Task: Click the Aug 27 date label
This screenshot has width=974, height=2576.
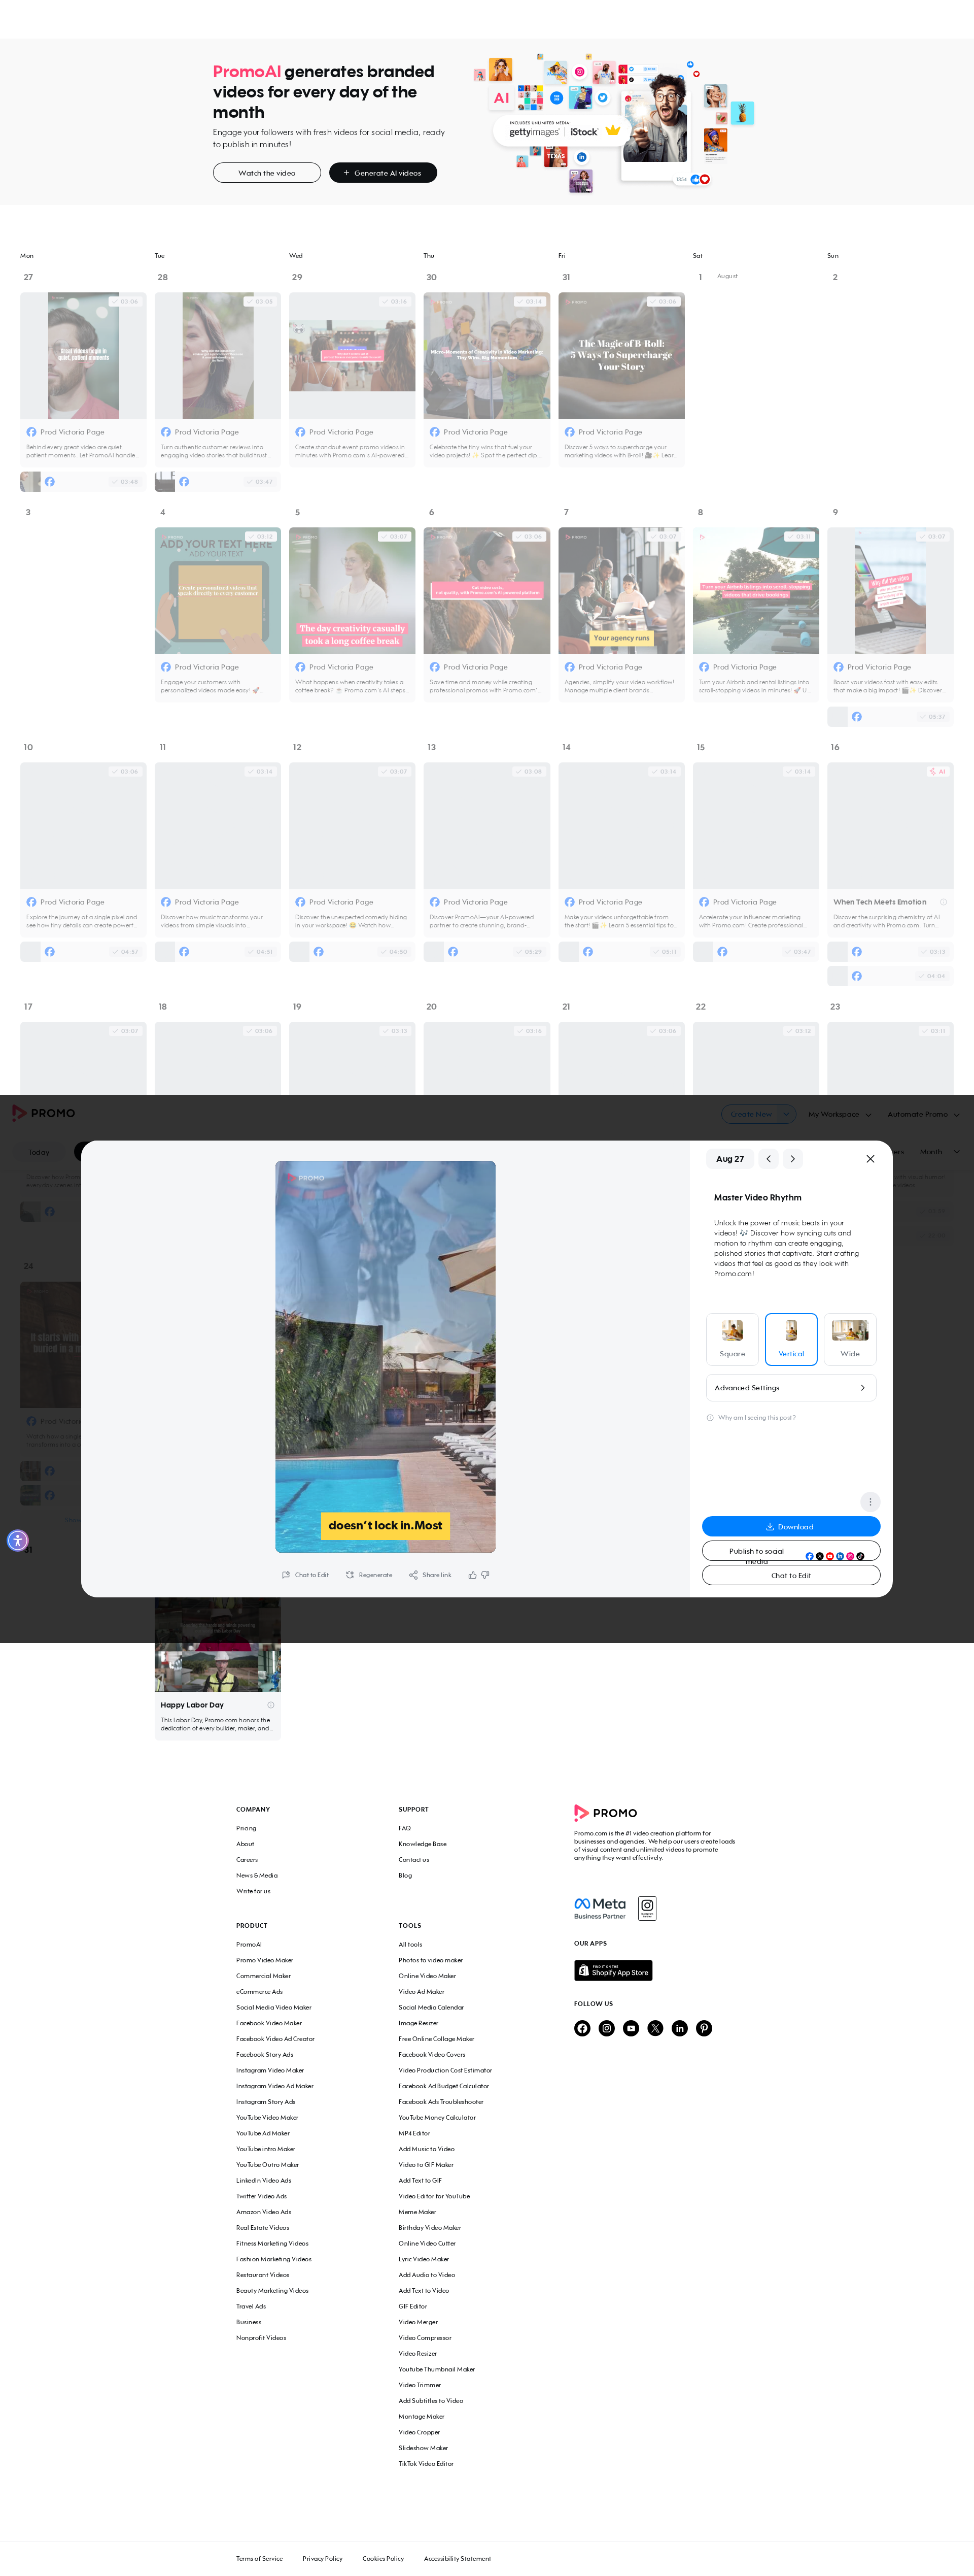Action: click(730, 1158)
